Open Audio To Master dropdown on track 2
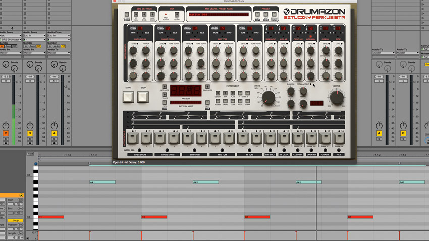Screen dimensions: 429x241 [11, 53]
